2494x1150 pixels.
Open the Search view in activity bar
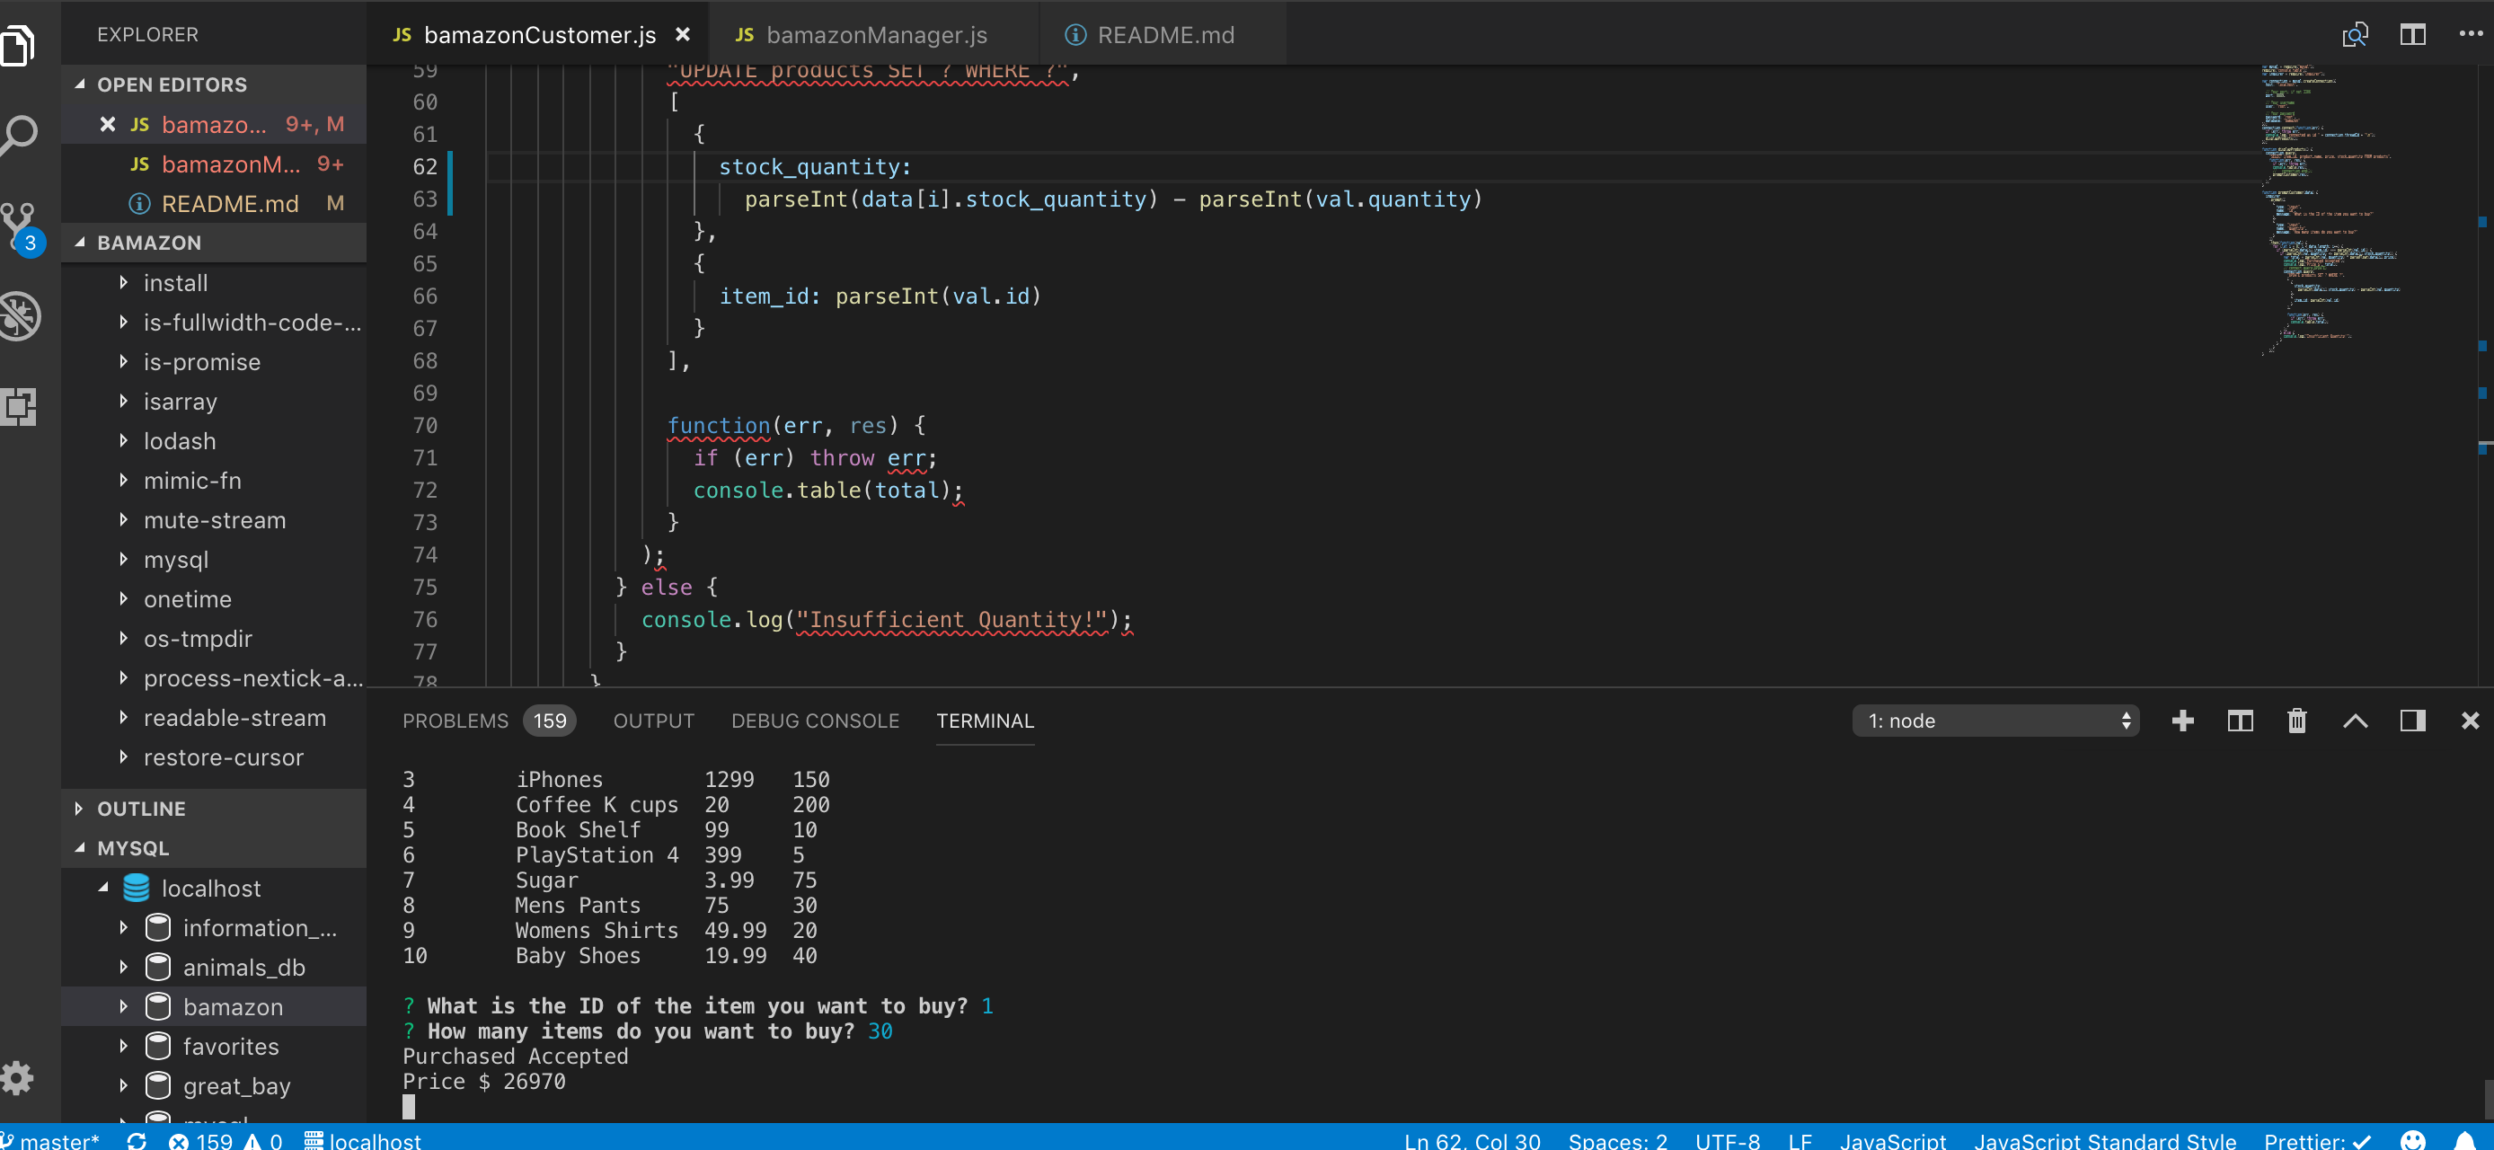pos(20,136)
